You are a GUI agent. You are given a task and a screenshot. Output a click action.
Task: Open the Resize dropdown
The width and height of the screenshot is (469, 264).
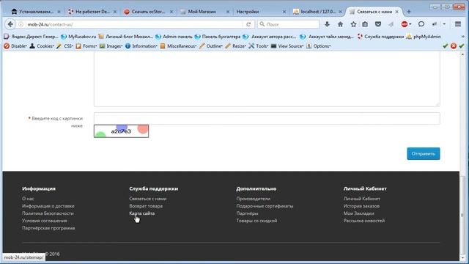click(235, 46)
